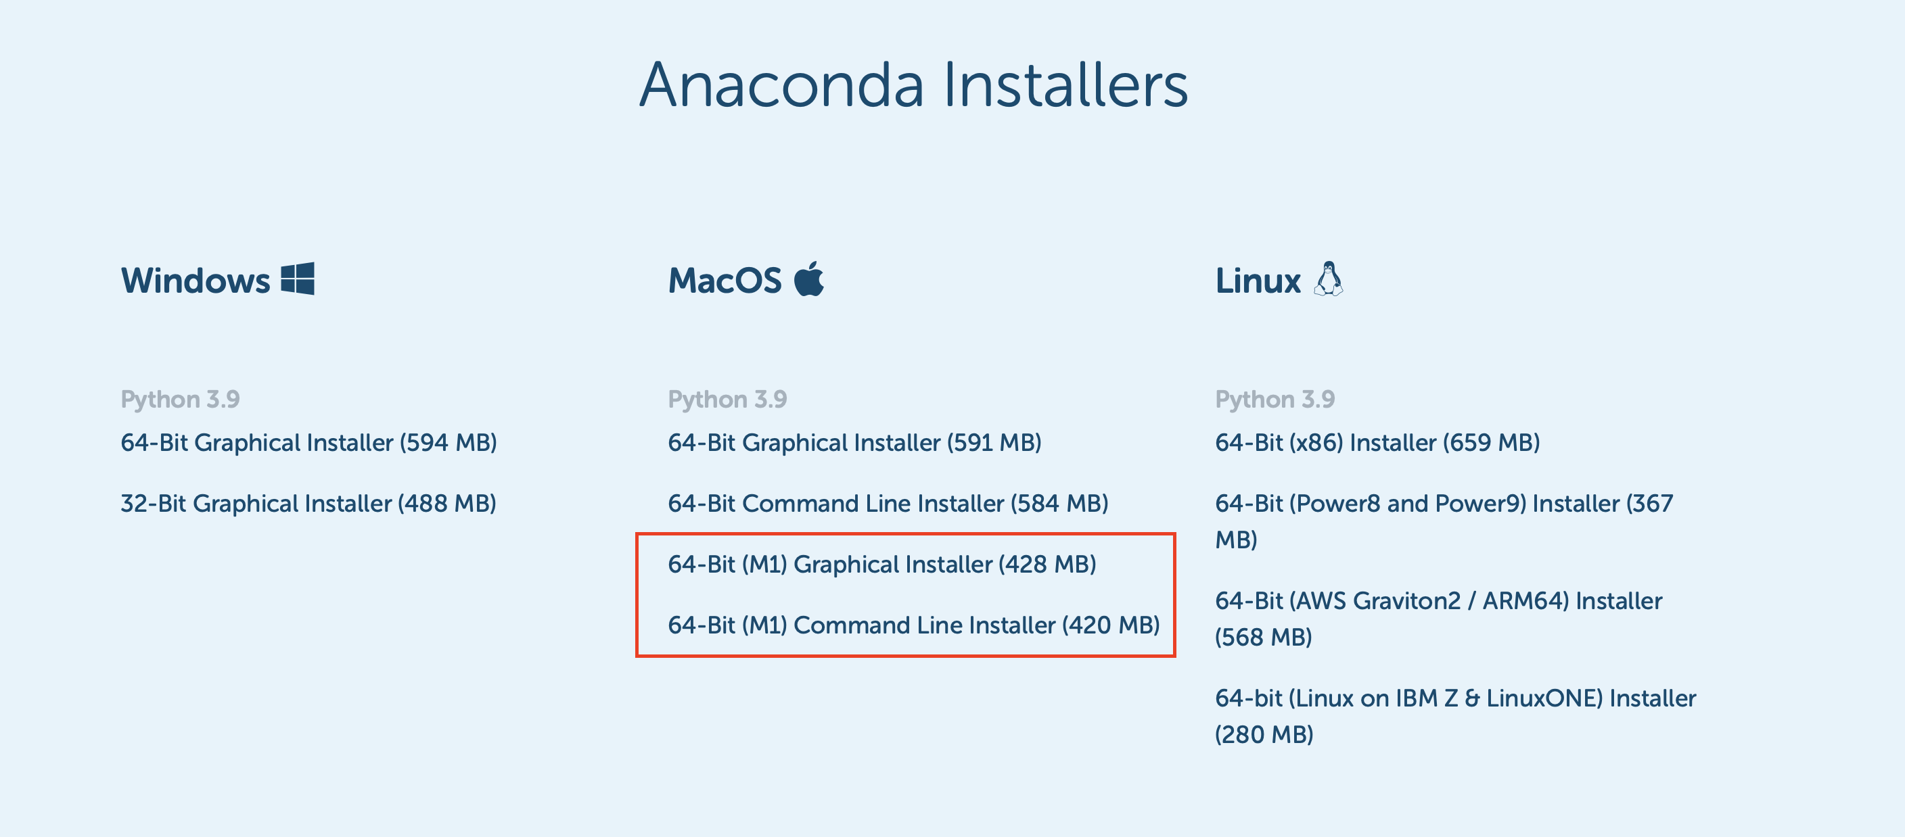Click Python 3.9 label under Linux
Viewport: 1905px width, 837px height.
1275,400
